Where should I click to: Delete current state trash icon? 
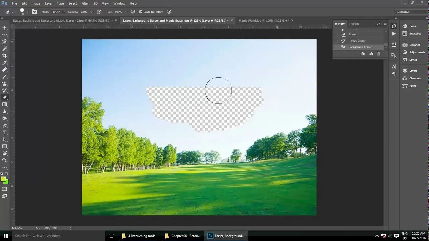click(379, 54)
